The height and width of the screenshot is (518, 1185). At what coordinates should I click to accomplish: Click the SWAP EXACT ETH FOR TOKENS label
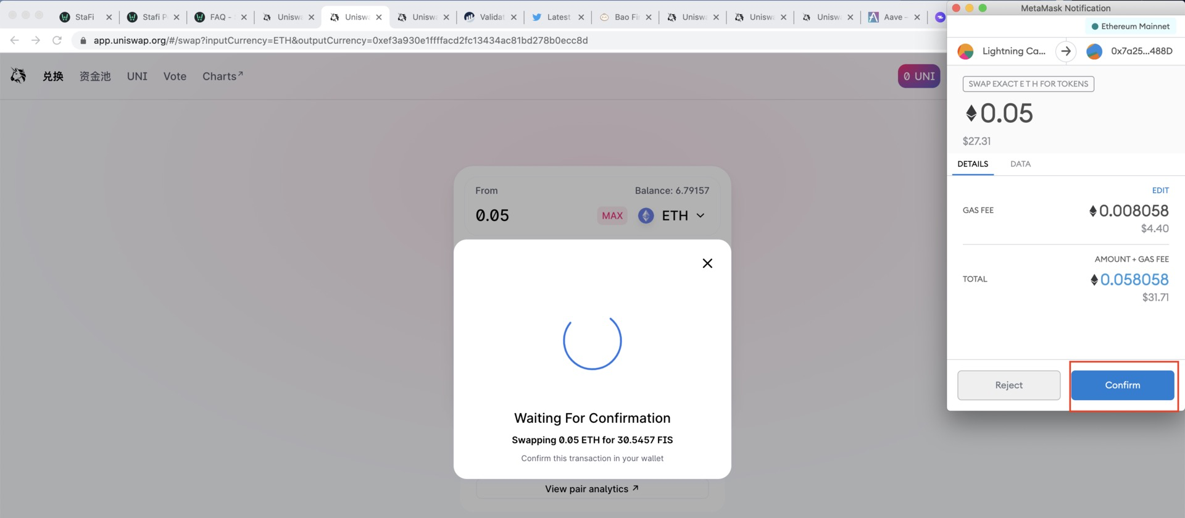tap(1028, 84)
